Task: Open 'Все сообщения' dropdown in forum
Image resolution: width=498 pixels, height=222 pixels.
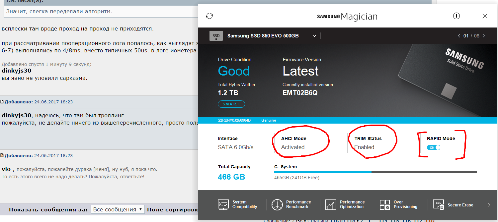Action: pos(118,209)
